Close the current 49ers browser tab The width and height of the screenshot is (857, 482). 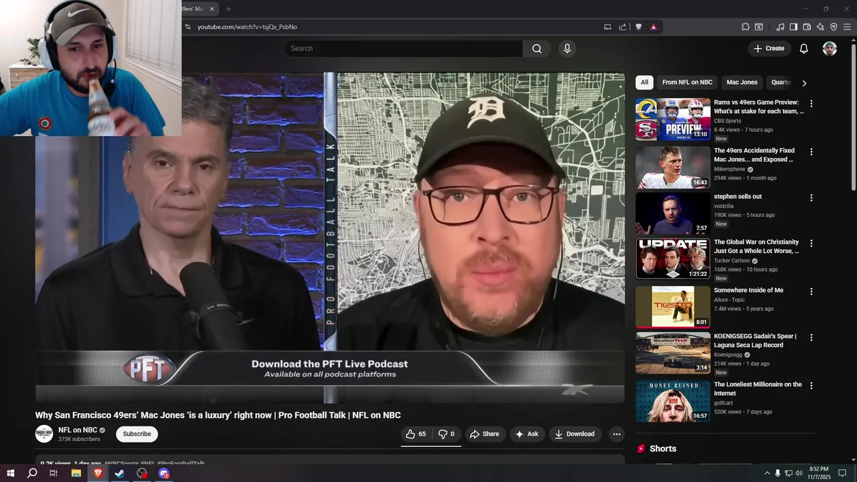tap(212, 9)
